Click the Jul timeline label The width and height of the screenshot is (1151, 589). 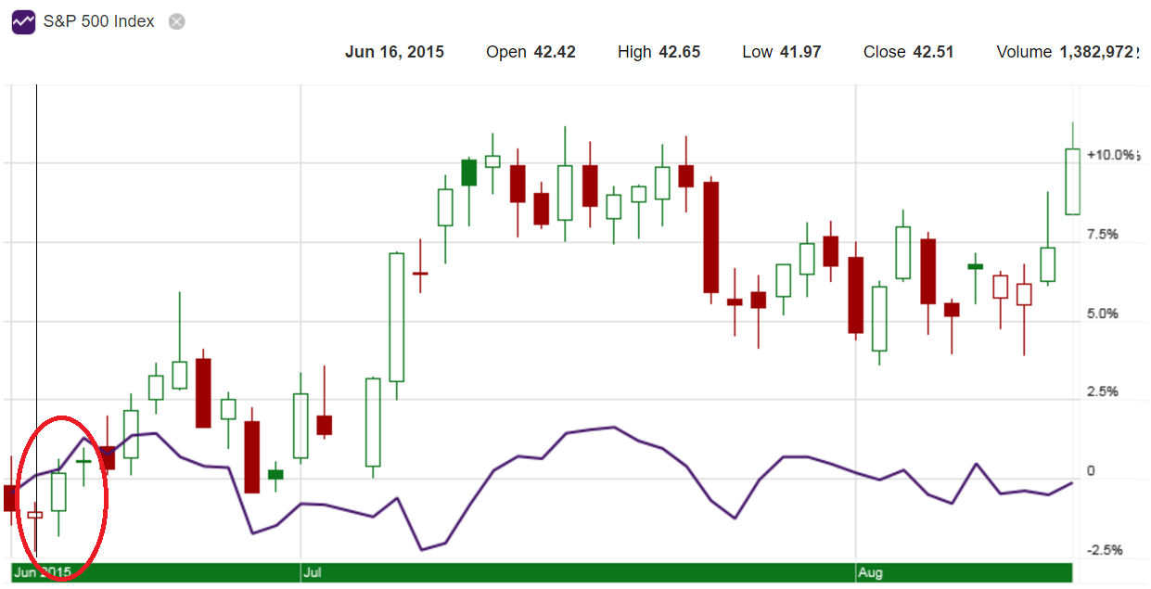click(x=313, y=572)
